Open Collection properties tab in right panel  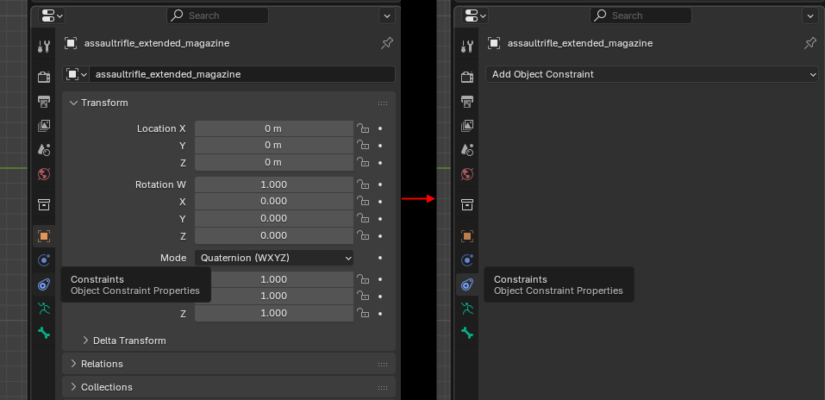coord(467,204)
